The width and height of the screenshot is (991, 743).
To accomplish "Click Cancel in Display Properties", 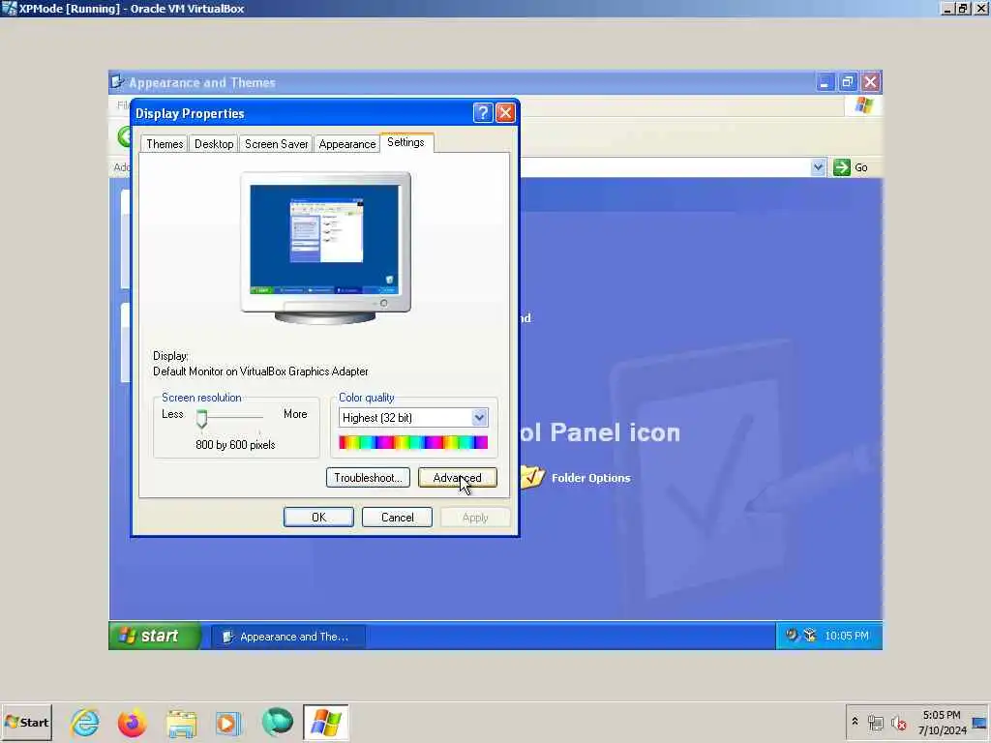I will [x=397, y=518].
